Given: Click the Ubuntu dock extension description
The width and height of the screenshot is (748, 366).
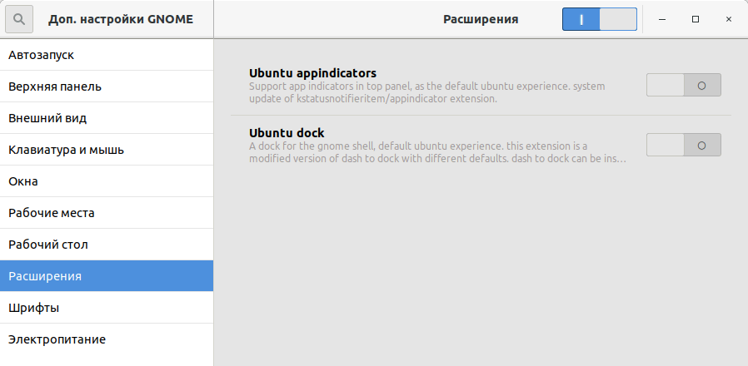Looking at the screenshot, I should 437,152.
